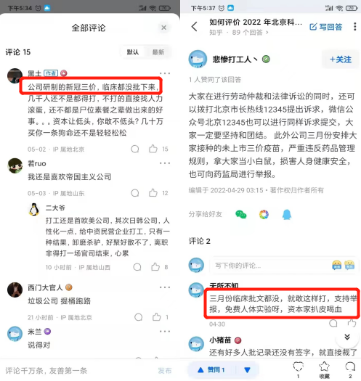Add answer to favorites with 收藏 star
Screen dimensions: 361x381
pos(324,370)
